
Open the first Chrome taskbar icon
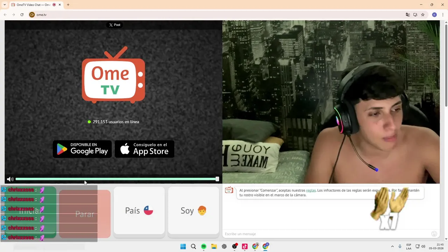[x=255, y=246]
